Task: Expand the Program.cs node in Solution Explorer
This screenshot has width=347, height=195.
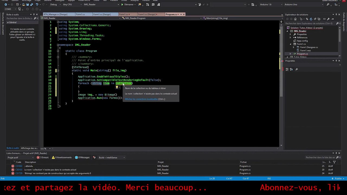Action: (290, 54)
